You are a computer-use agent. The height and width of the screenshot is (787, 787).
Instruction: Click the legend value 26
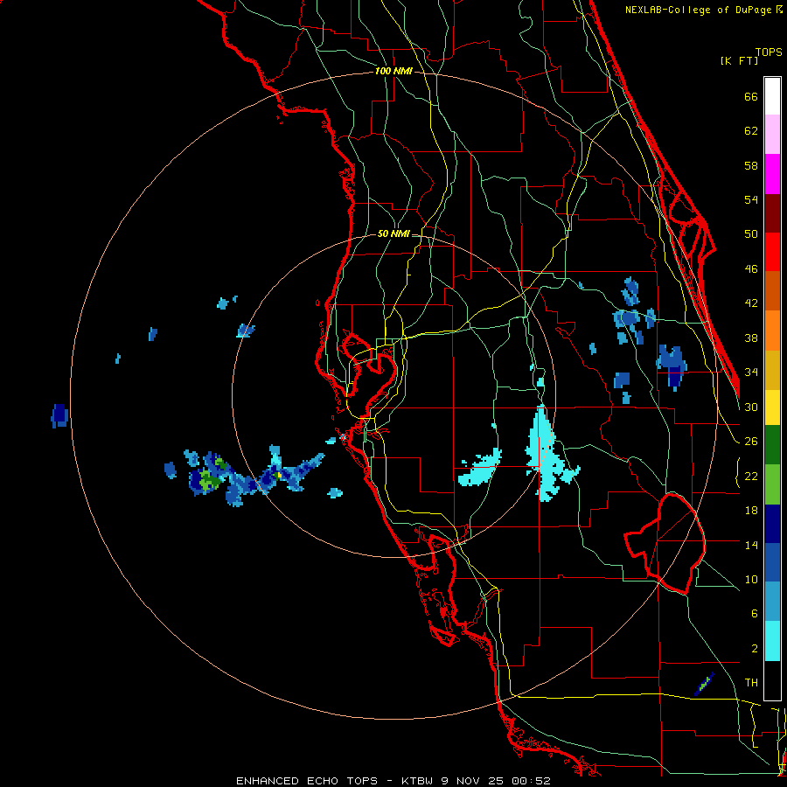tap(751, 442)
